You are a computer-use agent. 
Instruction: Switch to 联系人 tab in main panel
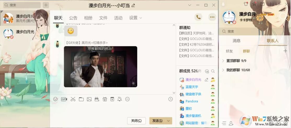coord(273,41)
